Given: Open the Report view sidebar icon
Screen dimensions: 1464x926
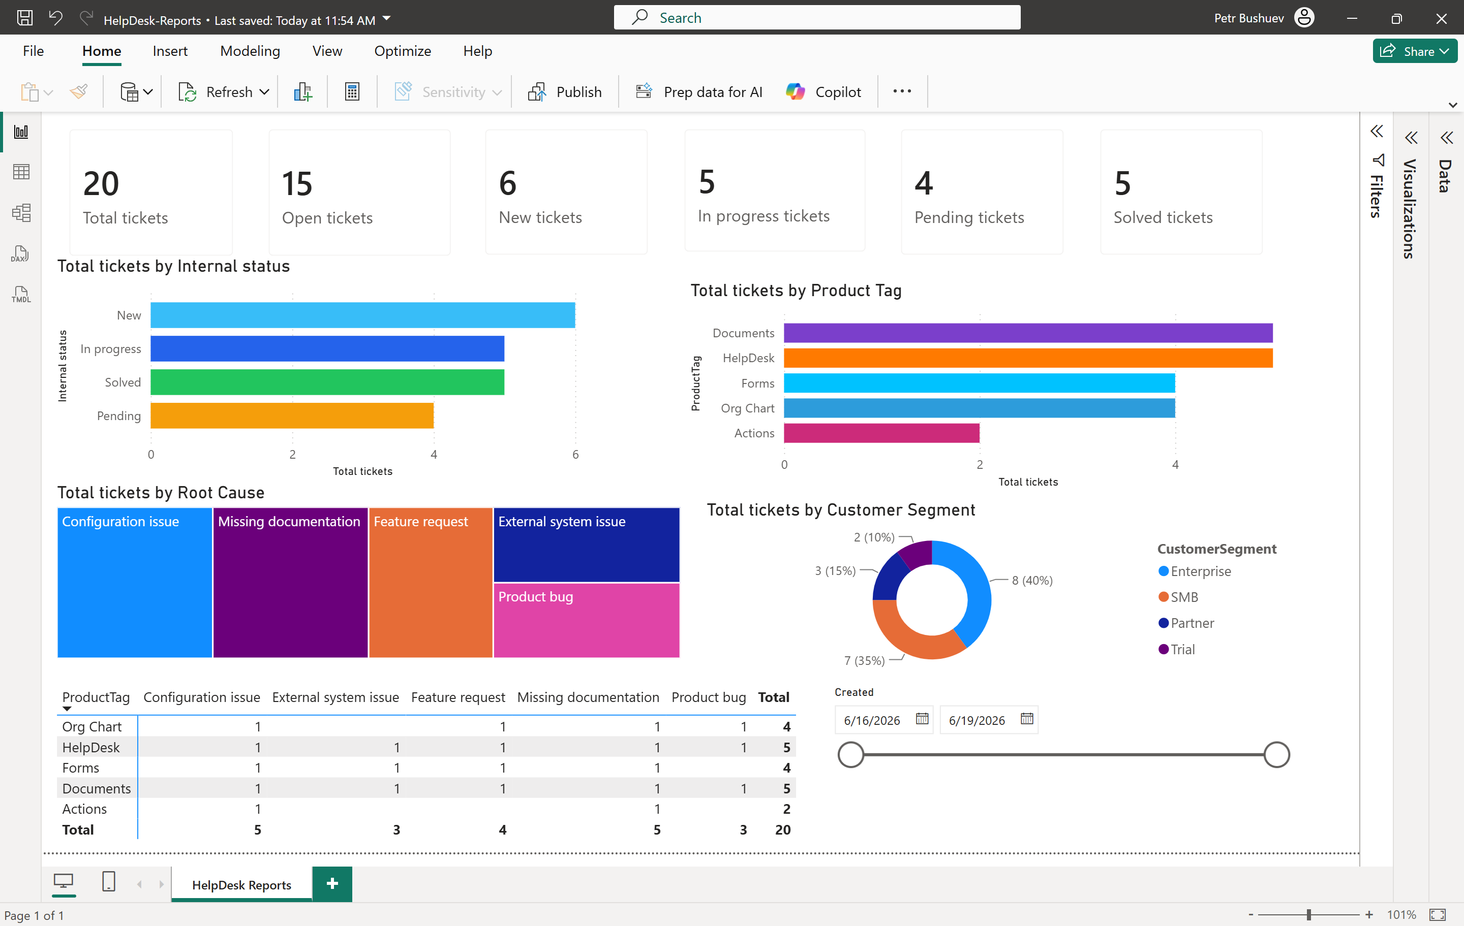Looking at the screenshot, I should coord(21,132).
